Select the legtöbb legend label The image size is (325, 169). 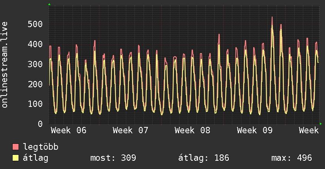(41, 147)
